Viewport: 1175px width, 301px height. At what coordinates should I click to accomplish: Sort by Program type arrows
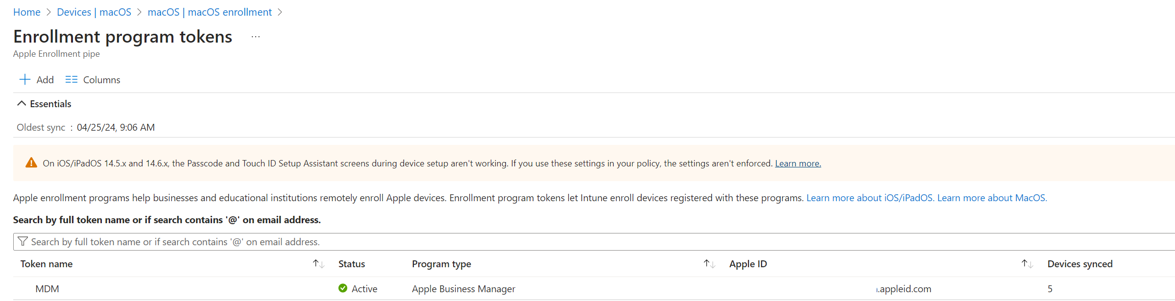709,264
